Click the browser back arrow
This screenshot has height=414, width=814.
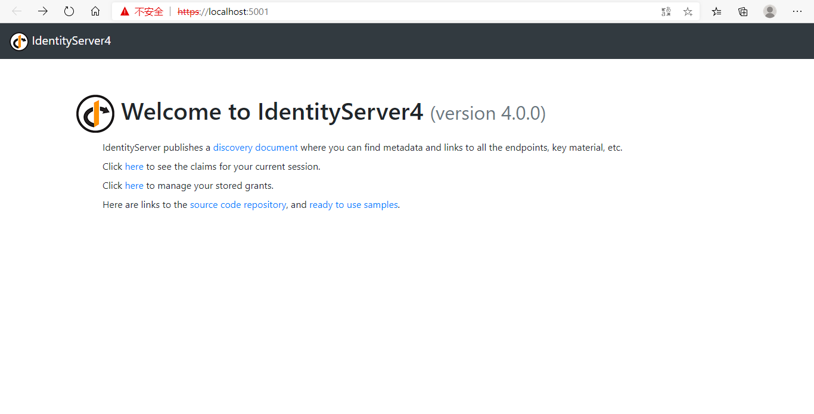[17, 11]
